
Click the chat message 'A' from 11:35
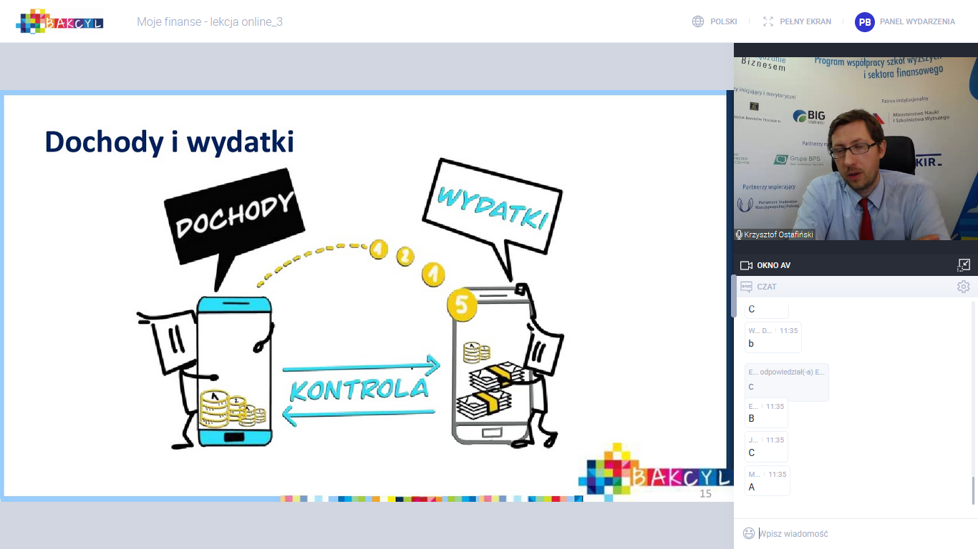coord(767,480)
